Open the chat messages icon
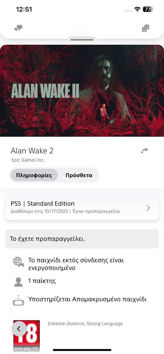The width and height of the screenshot is (164, 354). click(18, 28)
